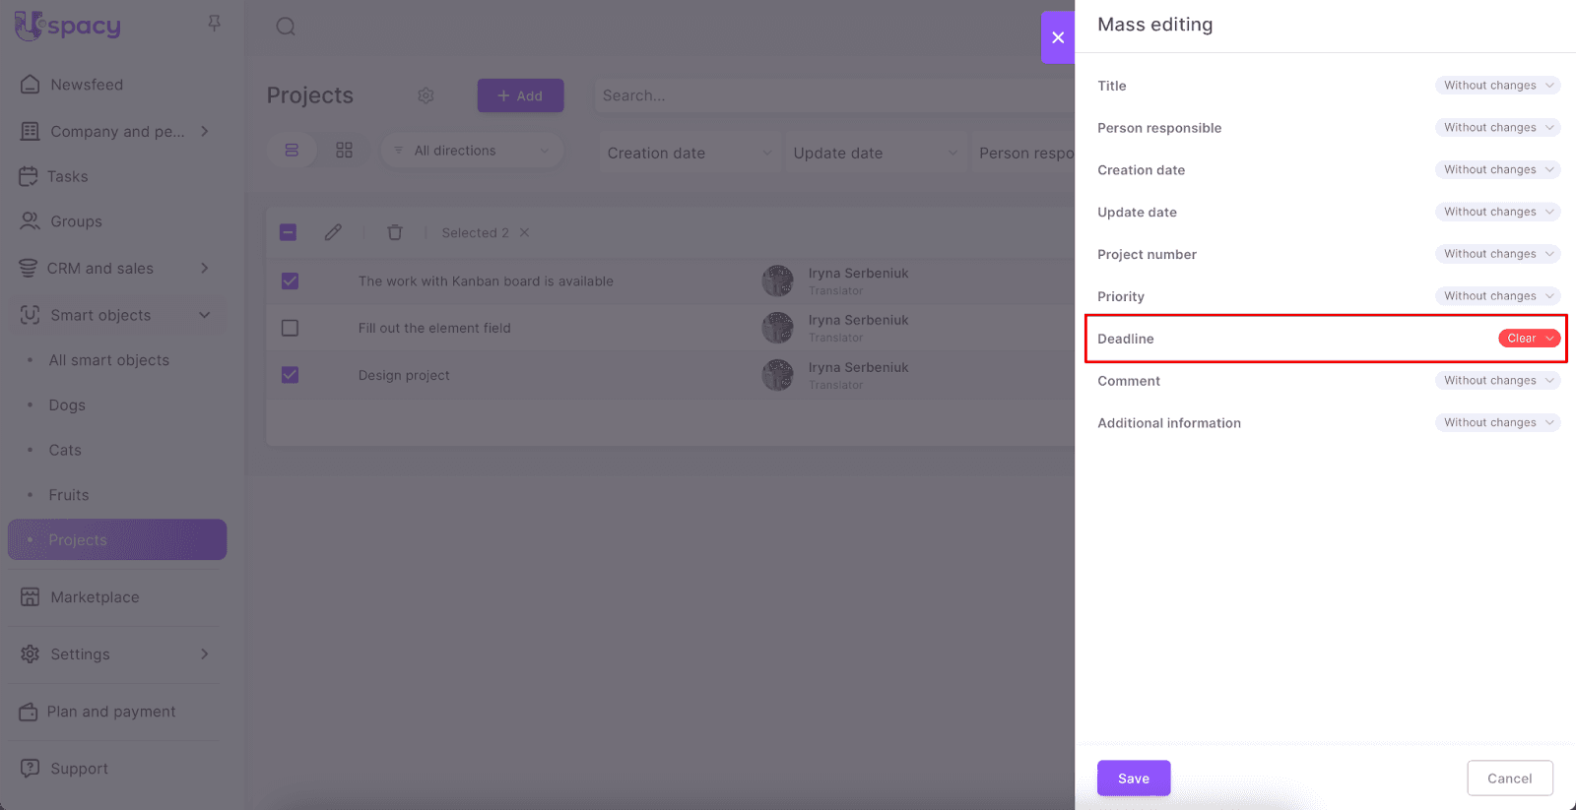Click the Cancel button
The height and width of the screenshot is (810, 1576).
click(x=1509, y=779)
